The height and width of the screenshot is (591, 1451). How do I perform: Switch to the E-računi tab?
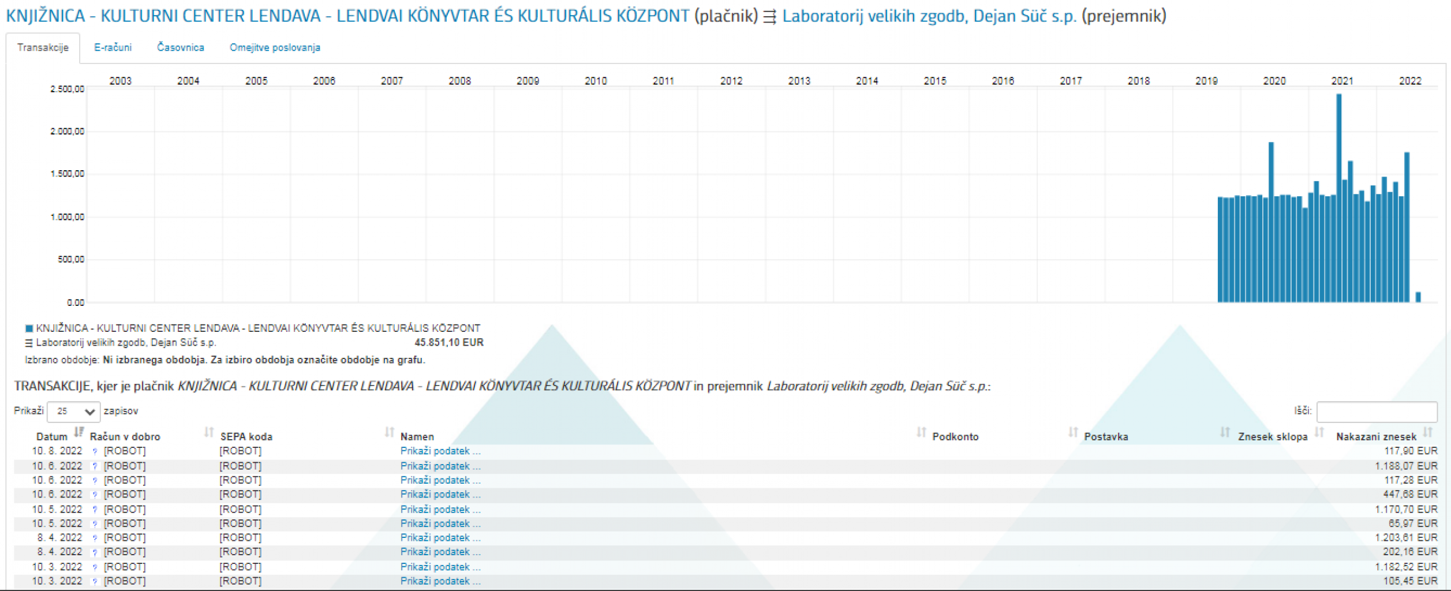tap(113, 47)
